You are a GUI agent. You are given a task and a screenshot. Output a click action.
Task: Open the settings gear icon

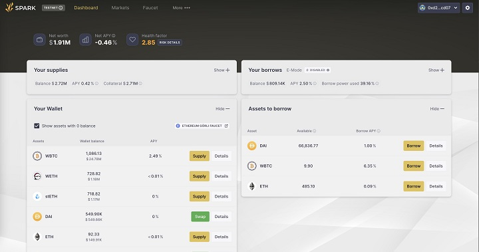click(468, 7)
